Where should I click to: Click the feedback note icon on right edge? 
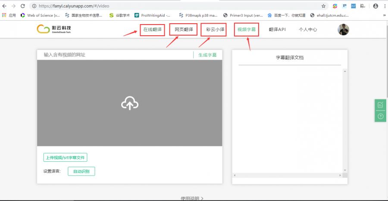[380, 105]
